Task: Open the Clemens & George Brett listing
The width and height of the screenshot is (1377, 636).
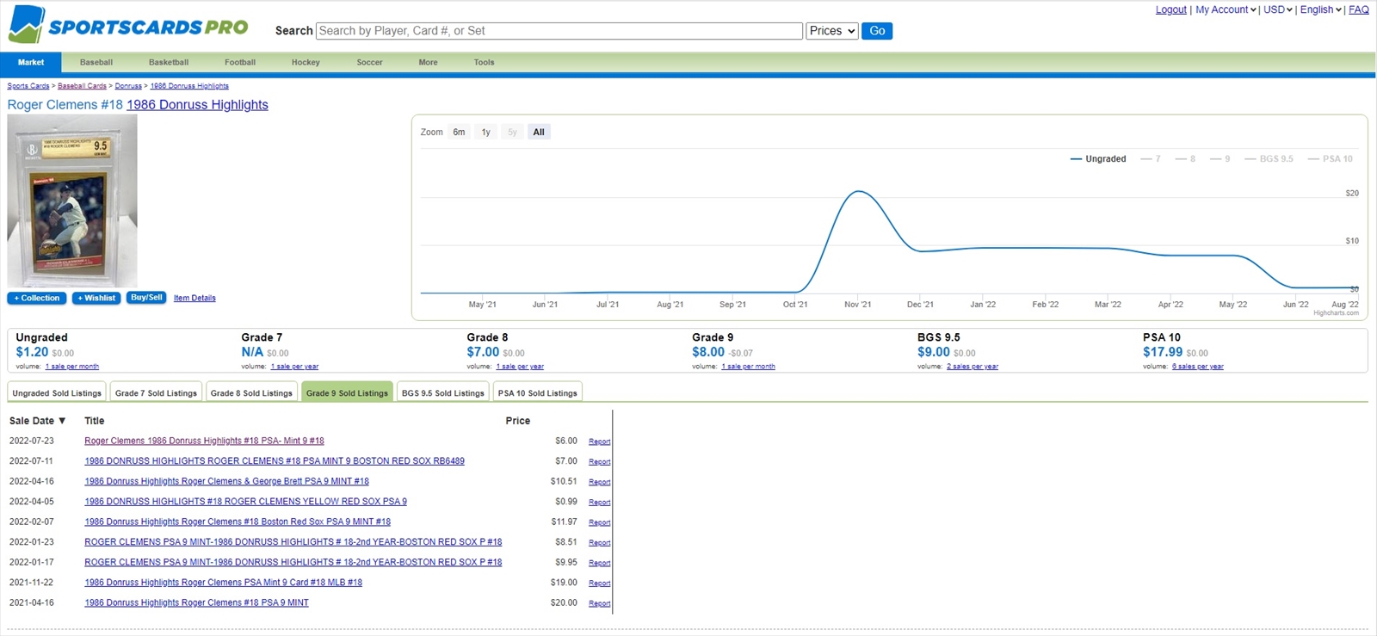Action: (x=226, y=482)
